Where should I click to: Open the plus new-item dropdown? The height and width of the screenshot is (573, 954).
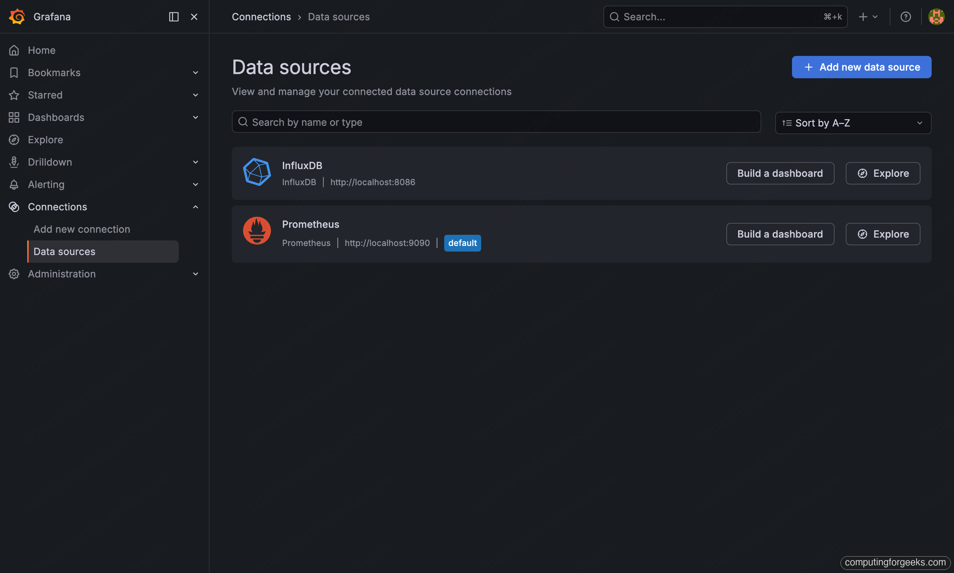tap(868, 17)
